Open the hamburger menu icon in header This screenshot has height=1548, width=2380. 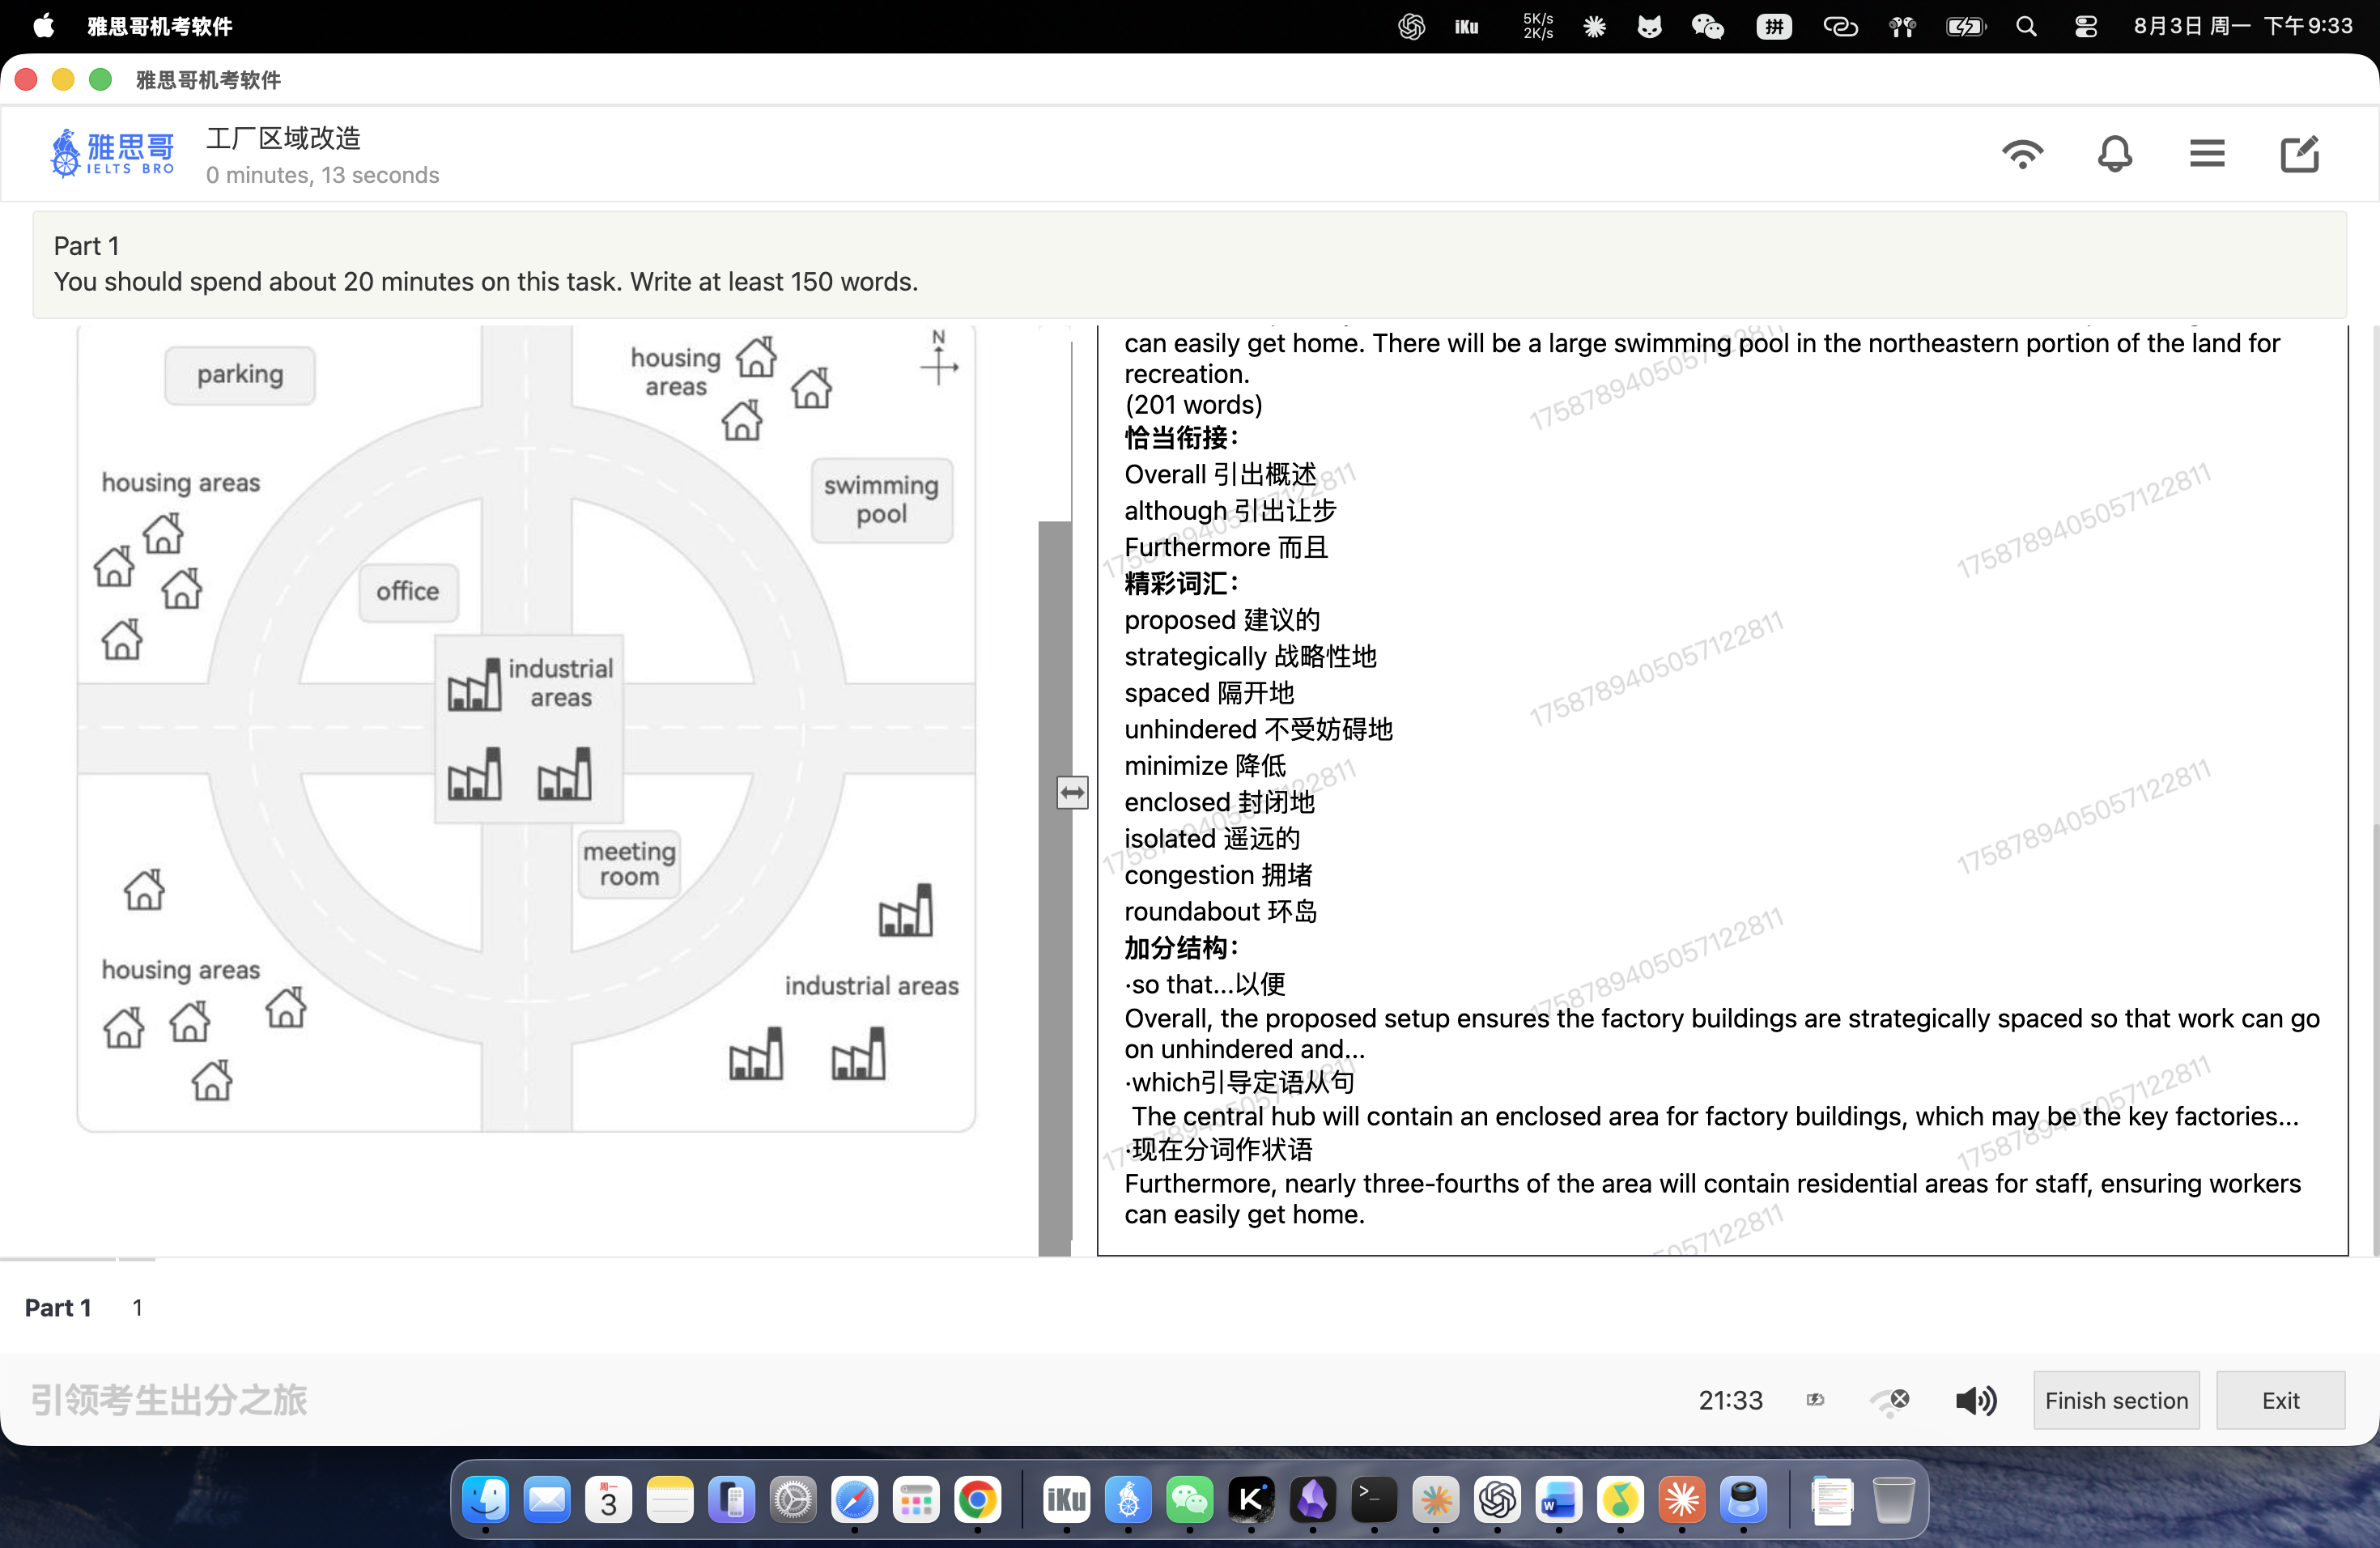tap(2207, 154)
